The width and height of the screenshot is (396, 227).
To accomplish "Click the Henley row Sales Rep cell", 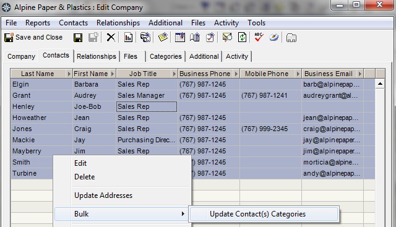I will pyautogui.click(x=147, y=106).
